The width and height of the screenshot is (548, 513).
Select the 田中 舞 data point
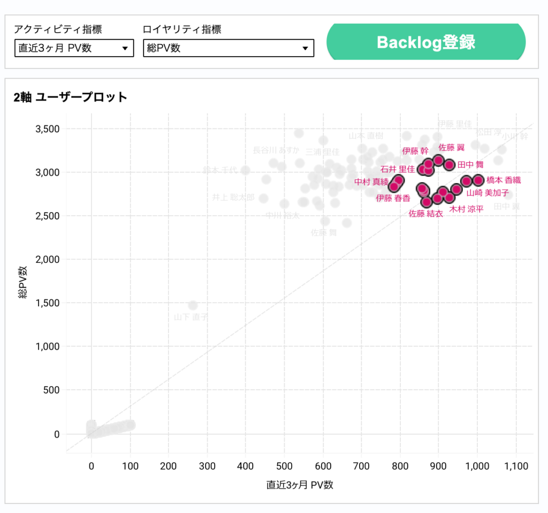click(450, 165)
